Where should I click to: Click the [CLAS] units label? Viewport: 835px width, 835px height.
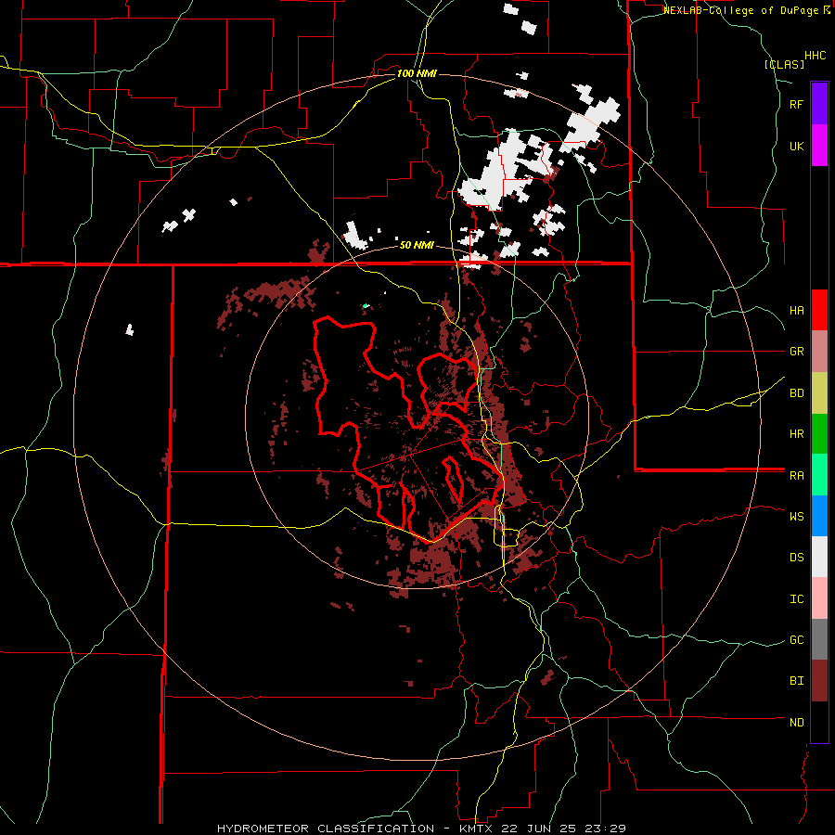(784, 65)
